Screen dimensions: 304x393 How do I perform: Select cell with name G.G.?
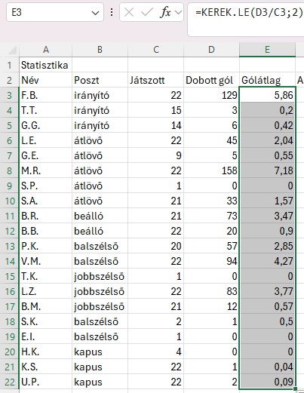46,125
